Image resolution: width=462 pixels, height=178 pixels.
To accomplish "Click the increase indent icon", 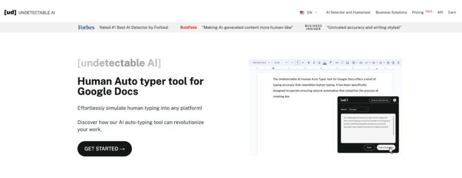I will point(393,63).
